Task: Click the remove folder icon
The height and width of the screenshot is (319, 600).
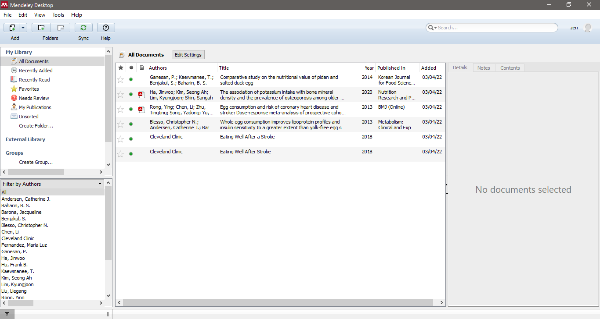Action: click(61, 28)
